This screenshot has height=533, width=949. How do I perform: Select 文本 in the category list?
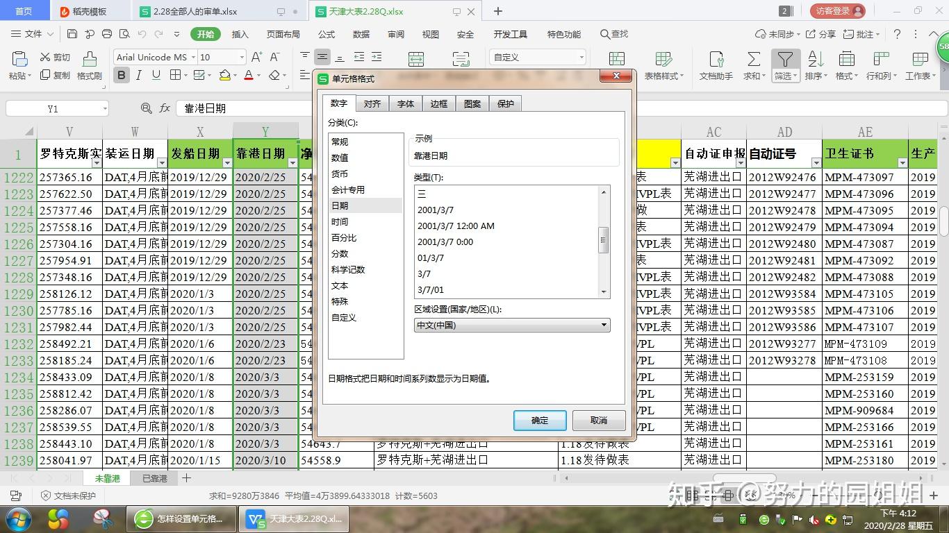(x=366, y=285)
